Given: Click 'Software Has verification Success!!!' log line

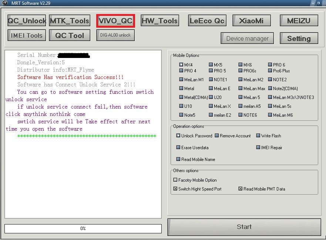Looking at the screenshot, I should [x=70, y=77].
